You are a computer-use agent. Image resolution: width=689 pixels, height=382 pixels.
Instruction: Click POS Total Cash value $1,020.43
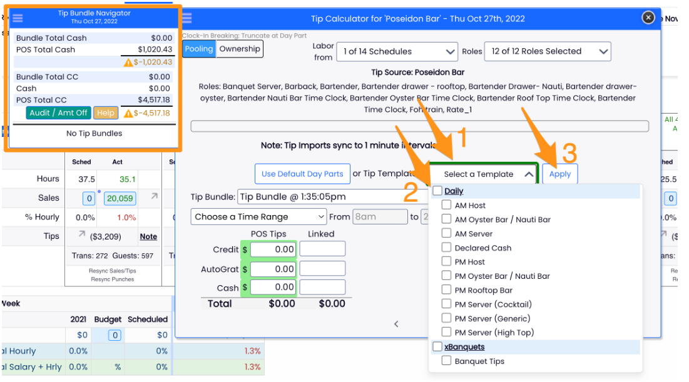click(x=155, y=49)
